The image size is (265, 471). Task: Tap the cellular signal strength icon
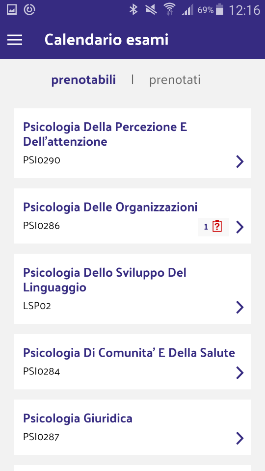click(187, 10)
